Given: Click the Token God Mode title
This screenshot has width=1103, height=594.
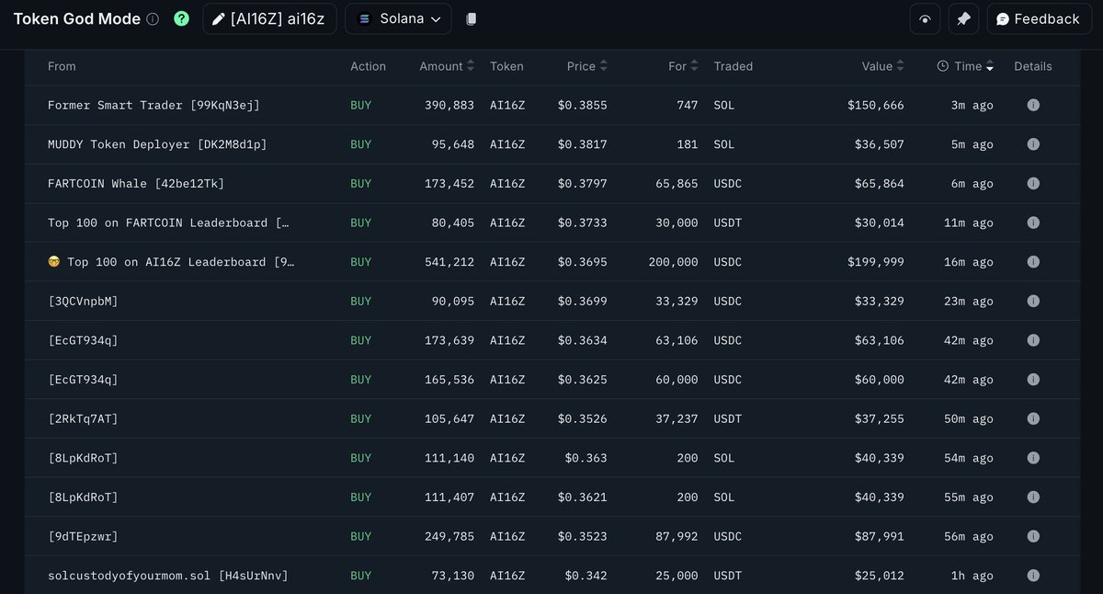Looking at the screenshot, I should (77, 18).
